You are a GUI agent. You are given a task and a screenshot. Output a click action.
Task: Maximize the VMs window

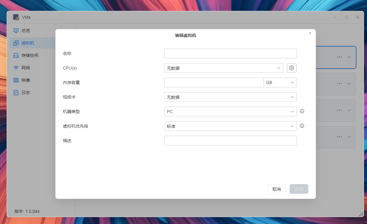[x=346, y=17]
